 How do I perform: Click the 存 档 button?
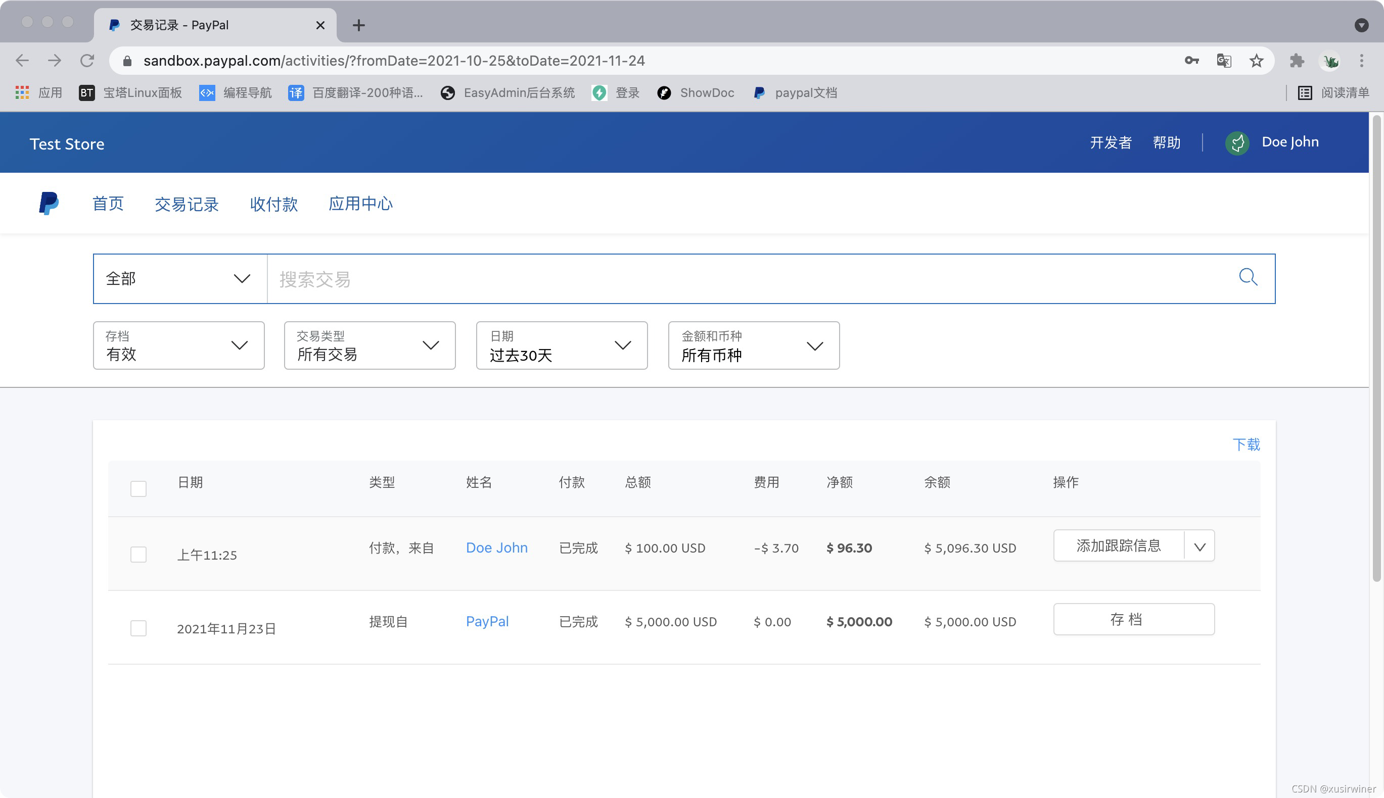click(1134, 619)
